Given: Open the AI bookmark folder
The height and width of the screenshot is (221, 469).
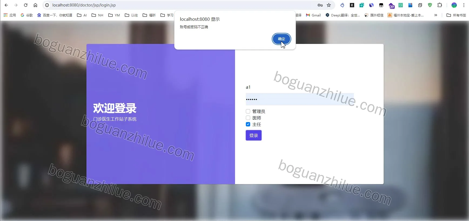Looking at the screenshot, I should [82, 15].
